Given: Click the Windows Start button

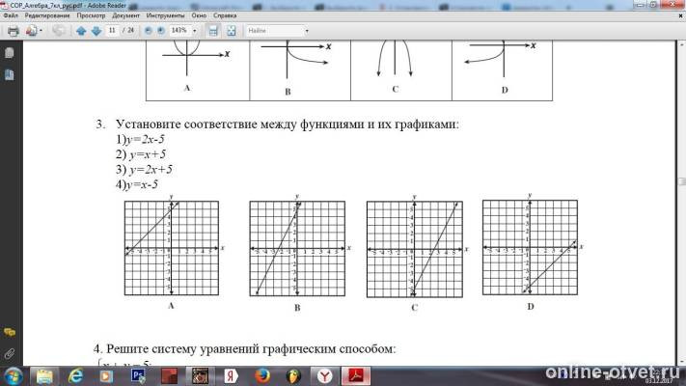Looking at the screenshot, I should tap(13, 376).
